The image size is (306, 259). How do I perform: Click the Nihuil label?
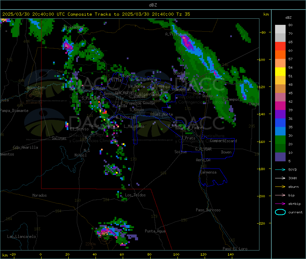pyautogui.click(x=81, y=155)
